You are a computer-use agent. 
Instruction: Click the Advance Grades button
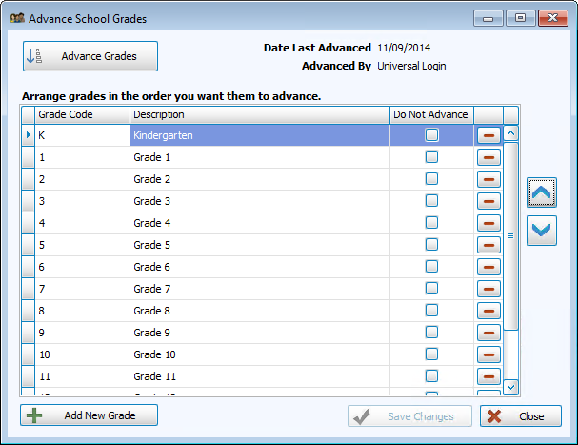coord(90,56)
